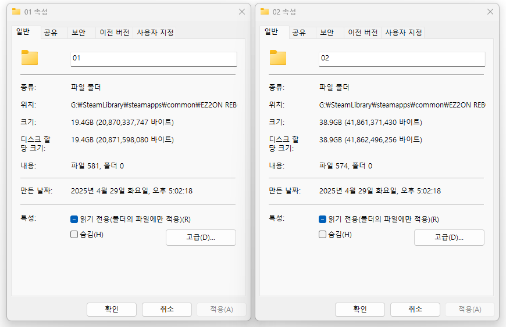Click the title bar folder icon of 02 속성
Image resolution: width=506 pixels, height=327 pixels.
click(x=265, y=12)
